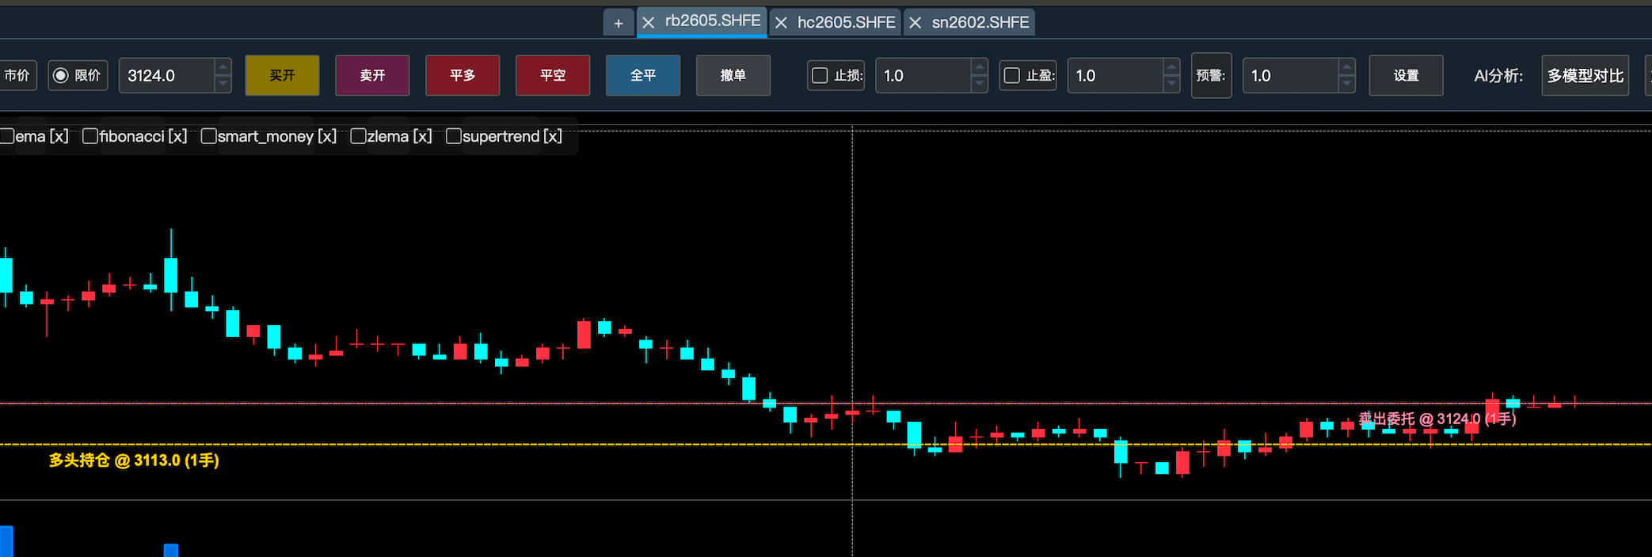Increase limit price with up stepper arrow
1652x557 pixels.
tap(223, 67)
